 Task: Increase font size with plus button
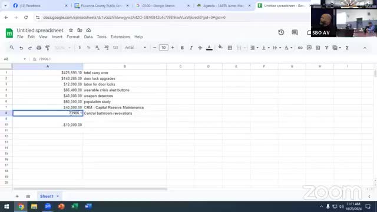[173, 48]
